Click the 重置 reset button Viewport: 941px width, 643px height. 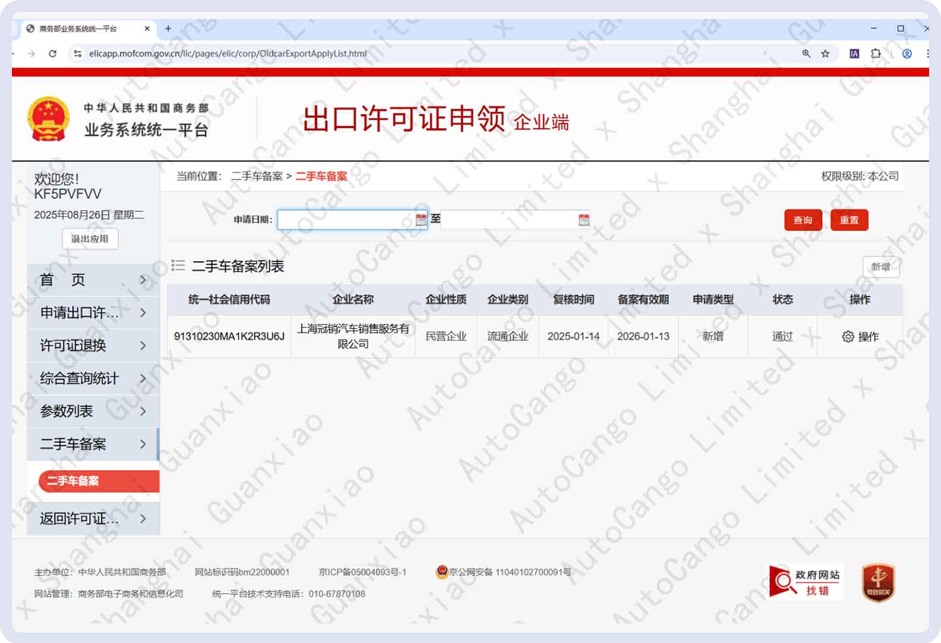click(849, 220)
